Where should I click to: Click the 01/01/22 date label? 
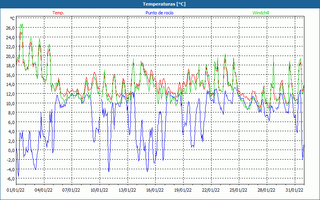[x=16, y=190]
